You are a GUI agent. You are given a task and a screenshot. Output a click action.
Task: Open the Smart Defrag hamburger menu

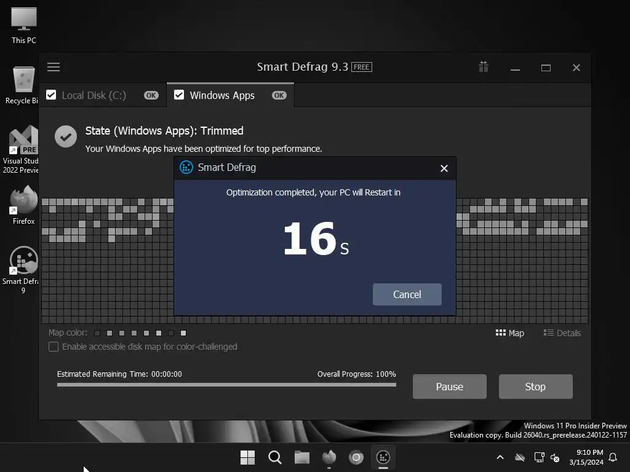(x=54, y=67)
